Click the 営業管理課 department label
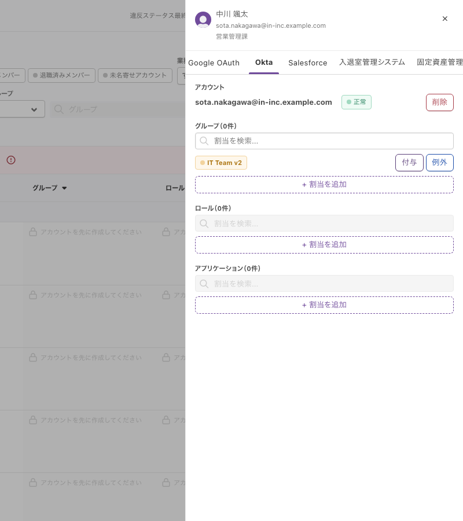This screenshot has width=463, height=521. pyautogui.click(x=232, y=36)
